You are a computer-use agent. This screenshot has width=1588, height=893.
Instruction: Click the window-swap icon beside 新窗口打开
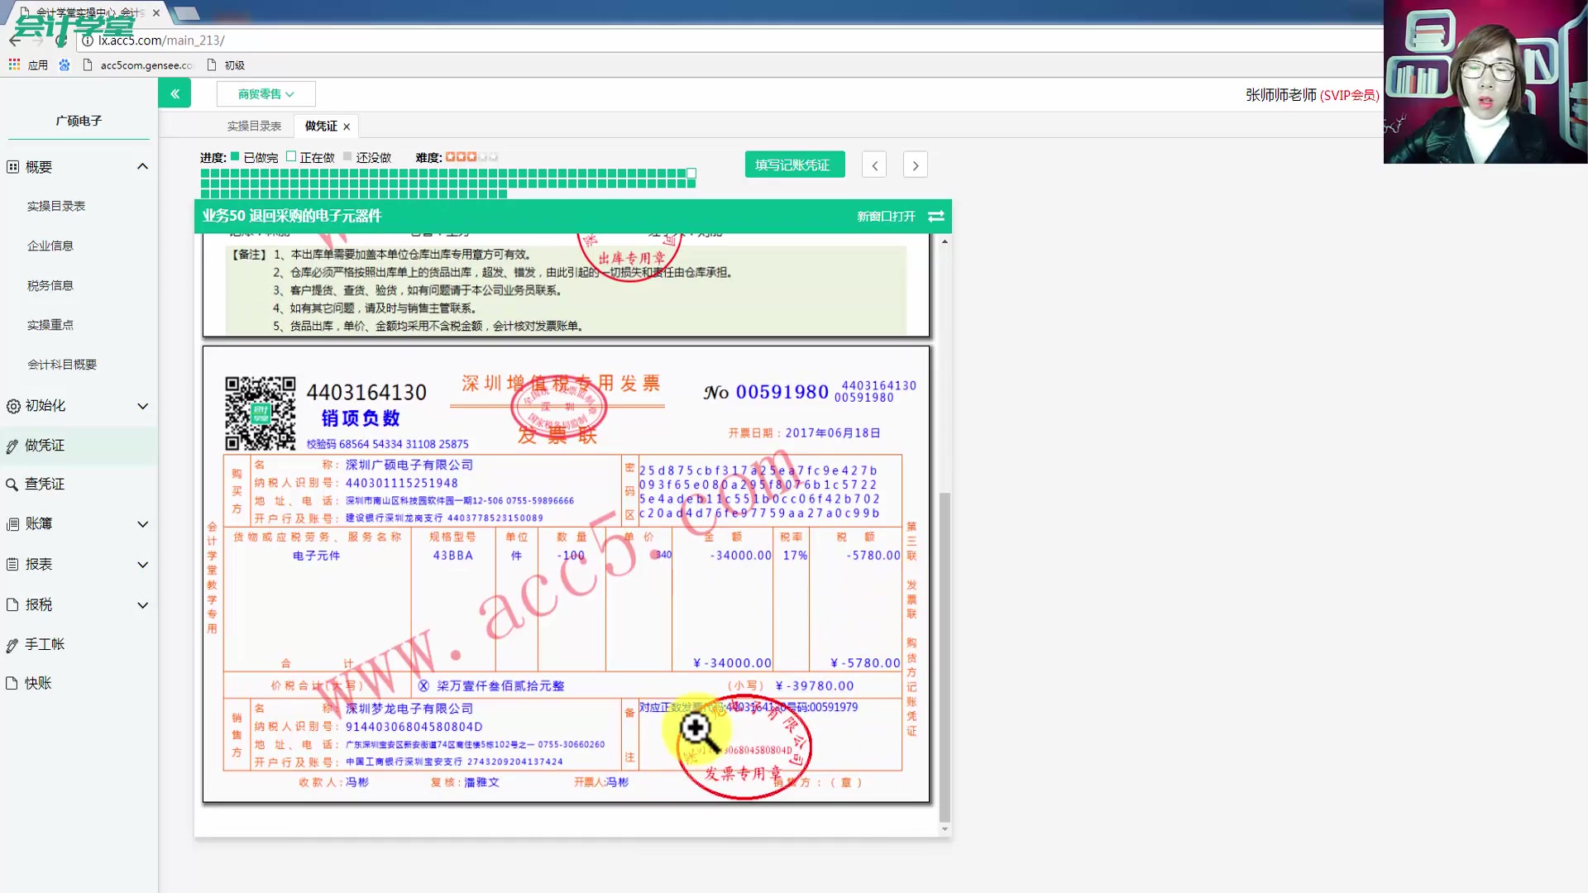pyautogui.click(x=935, y=216)
